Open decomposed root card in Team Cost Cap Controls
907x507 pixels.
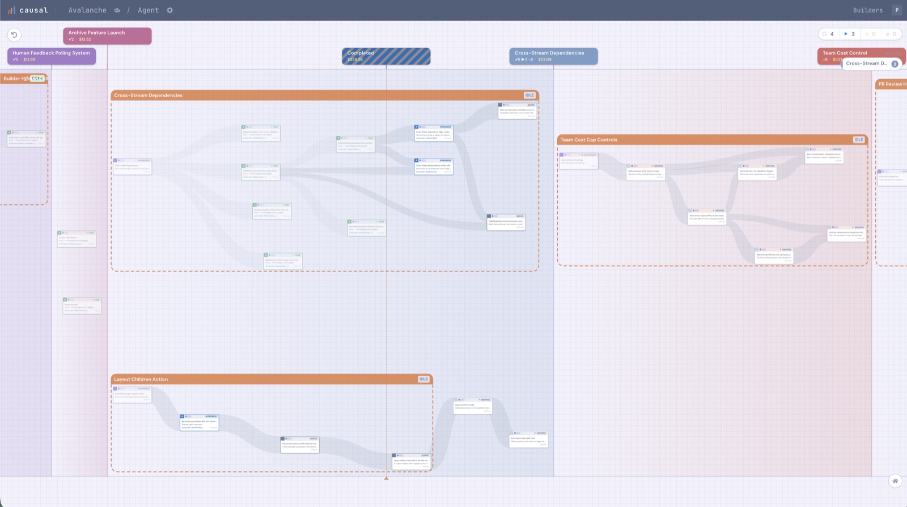[578, 161]
